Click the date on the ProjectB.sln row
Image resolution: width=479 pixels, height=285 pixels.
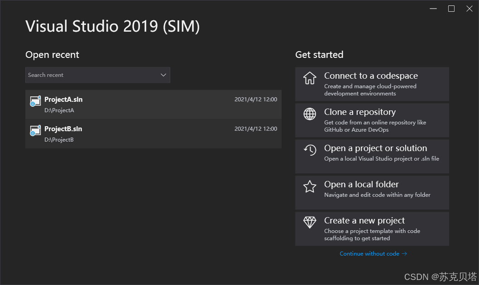click(256, 129)
